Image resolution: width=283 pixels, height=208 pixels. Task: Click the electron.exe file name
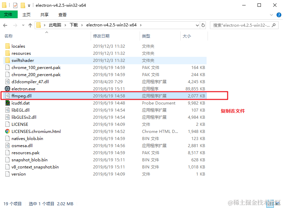[23, 89]
